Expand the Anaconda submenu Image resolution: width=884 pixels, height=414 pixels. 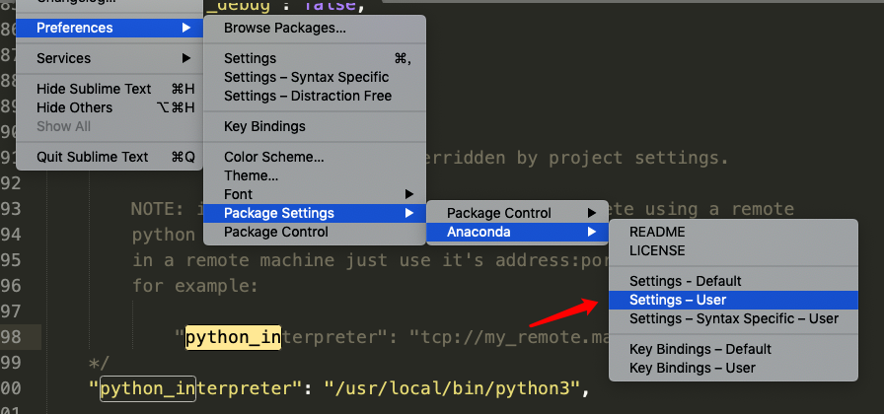coord(517,232)
